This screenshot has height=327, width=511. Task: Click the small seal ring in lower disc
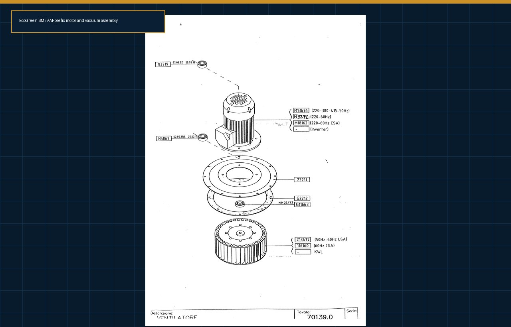240,204
